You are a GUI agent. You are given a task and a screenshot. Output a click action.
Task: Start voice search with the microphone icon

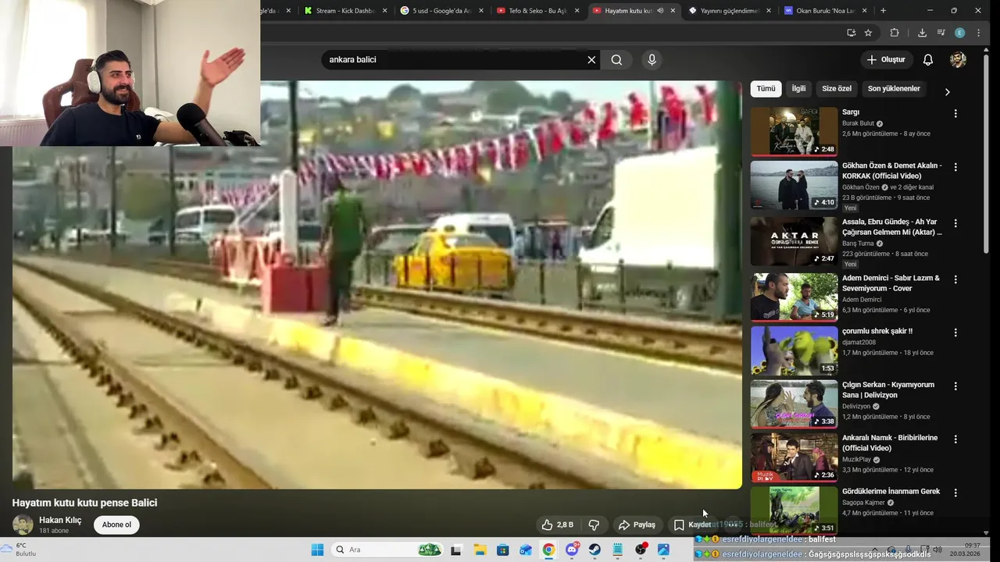click(652, 59)
